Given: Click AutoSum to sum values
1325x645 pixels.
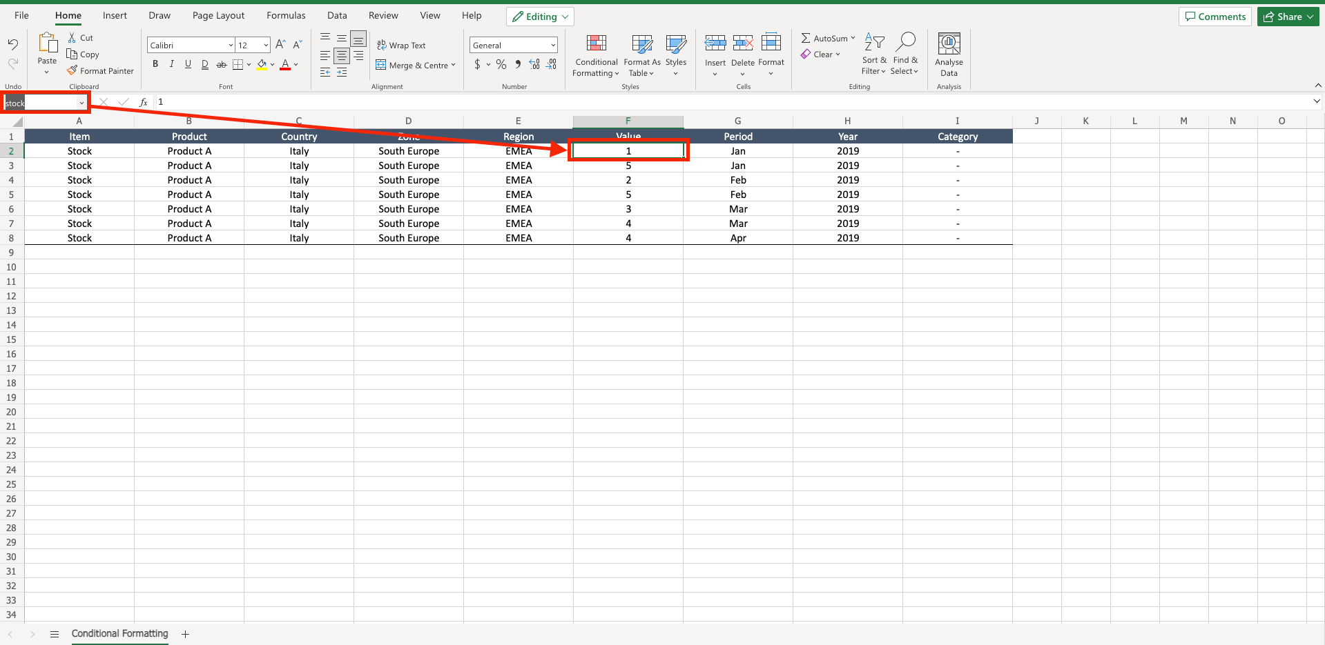Looking at the screenshot, I should point(826,38).
